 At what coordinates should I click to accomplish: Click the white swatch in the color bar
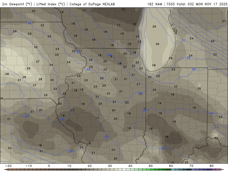(124, 170)
